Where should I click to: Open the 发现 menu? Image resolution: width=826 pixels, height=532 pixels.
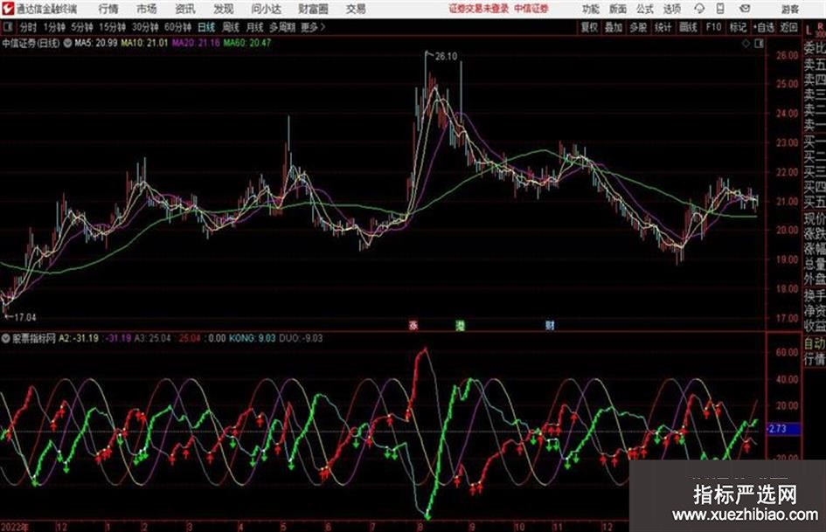224,9
